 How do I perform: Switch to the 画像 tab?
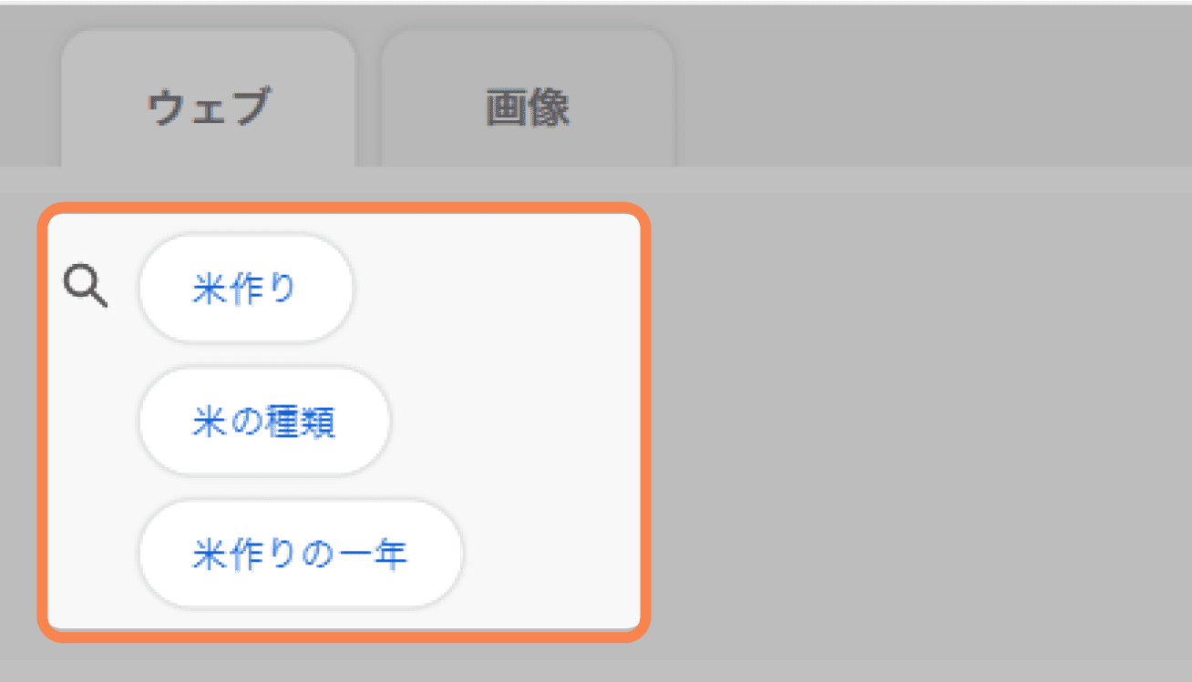click(x=528, y=108)
